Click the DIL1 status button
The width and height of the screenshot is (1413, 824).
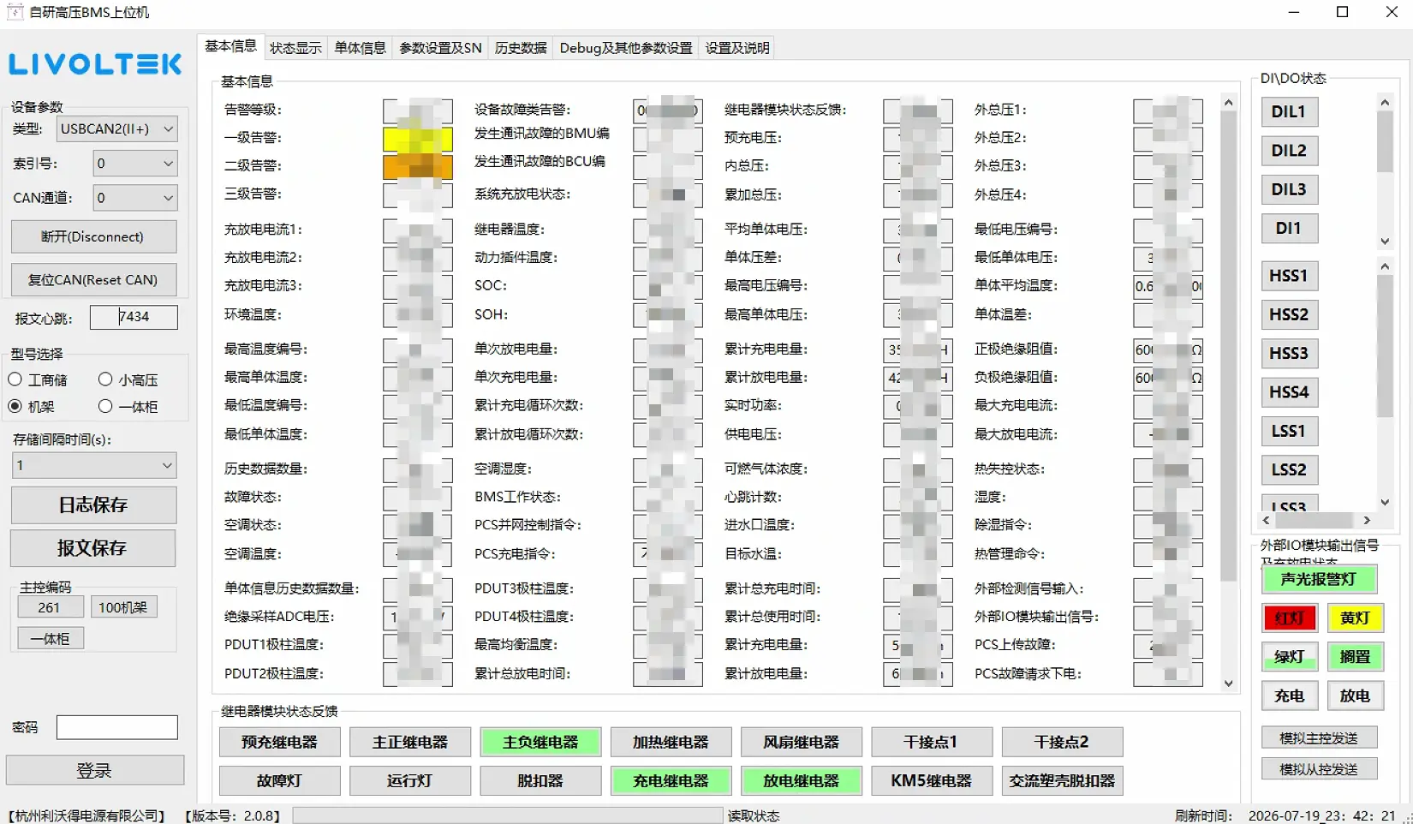pos(1289,112)
